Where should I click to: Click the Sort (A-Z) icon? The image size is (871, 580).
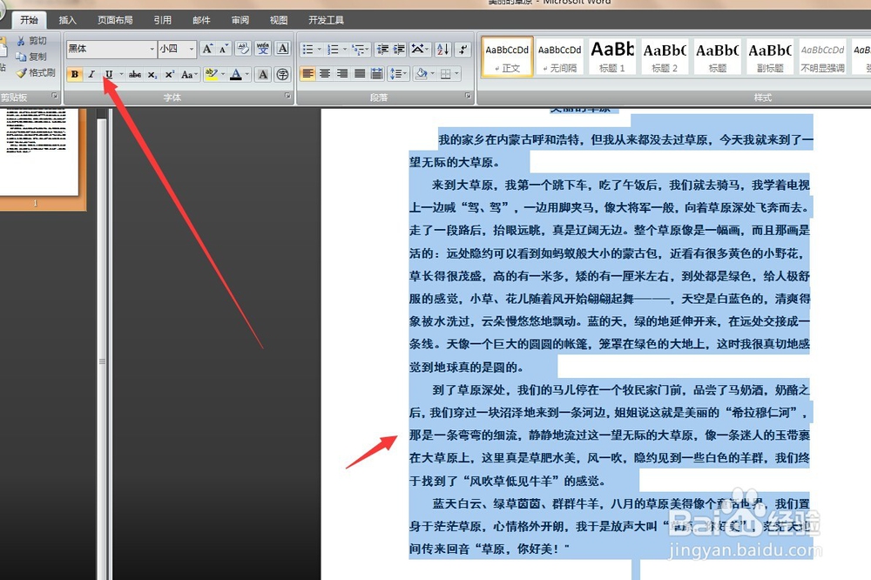(x=442, y=50)
